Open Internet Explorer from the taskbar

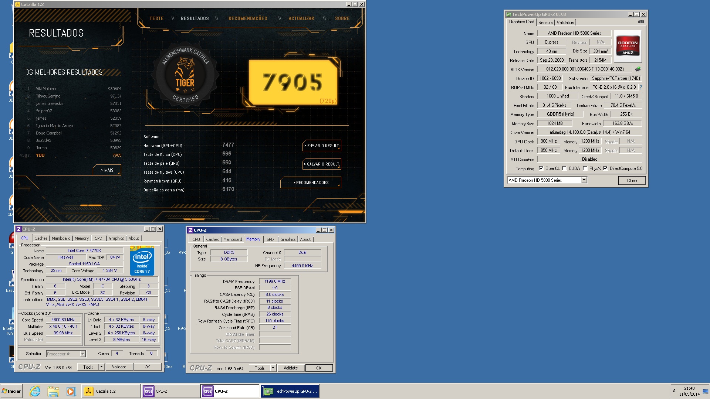(x=35, y=391)
